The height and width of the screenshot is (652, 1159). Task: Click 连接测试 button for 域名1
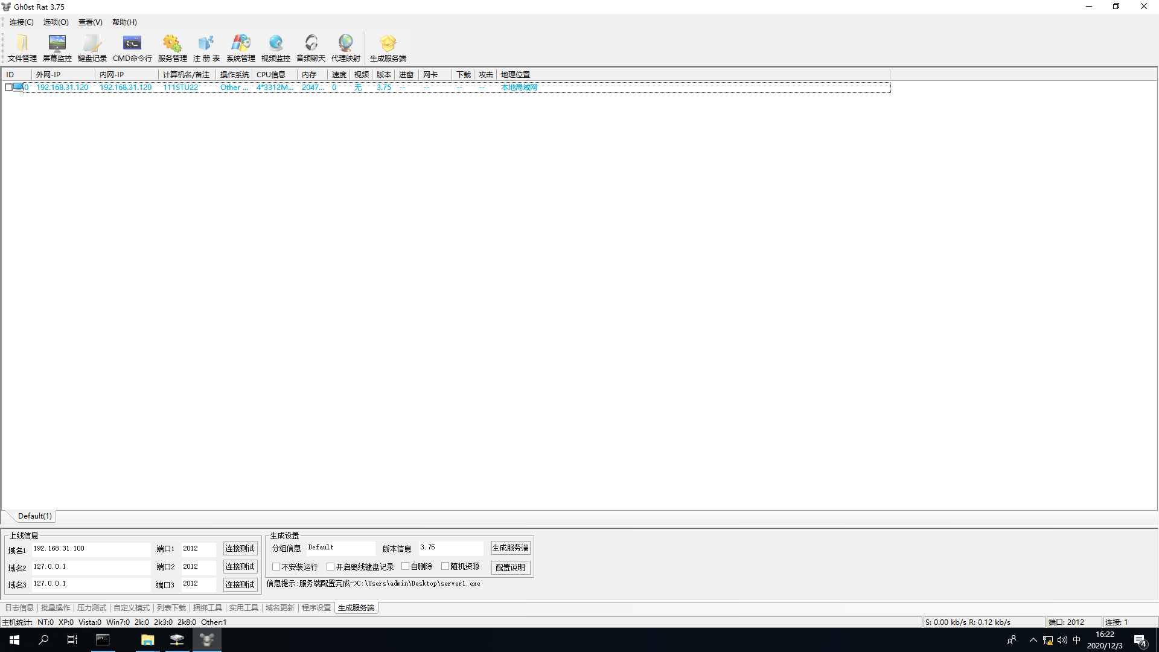pyautogui.click(x=240, y=549)
